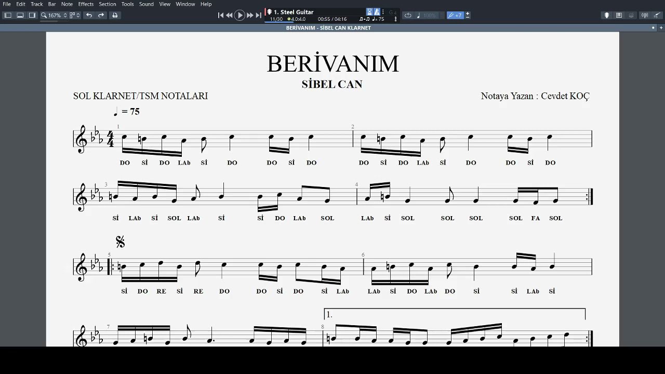Toggle the metronome button
This screenshot has height=374, width=665.
(x=377, y=12)
